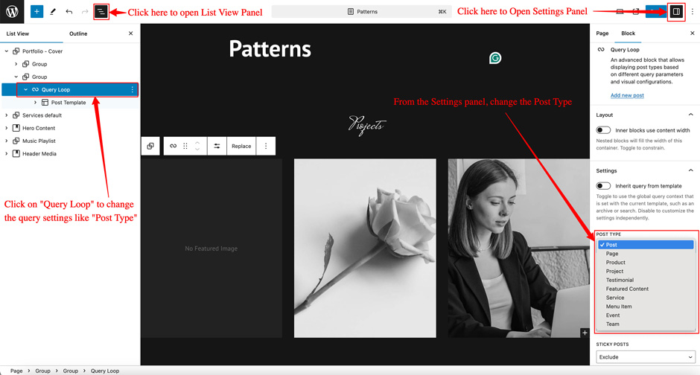Click the Add new post link
This screenshot has height=375, width=700.
627,95
